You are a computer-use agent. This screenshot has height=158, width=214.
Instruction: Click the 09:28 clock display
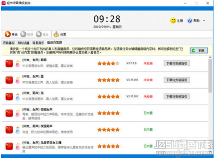point(107,19)
